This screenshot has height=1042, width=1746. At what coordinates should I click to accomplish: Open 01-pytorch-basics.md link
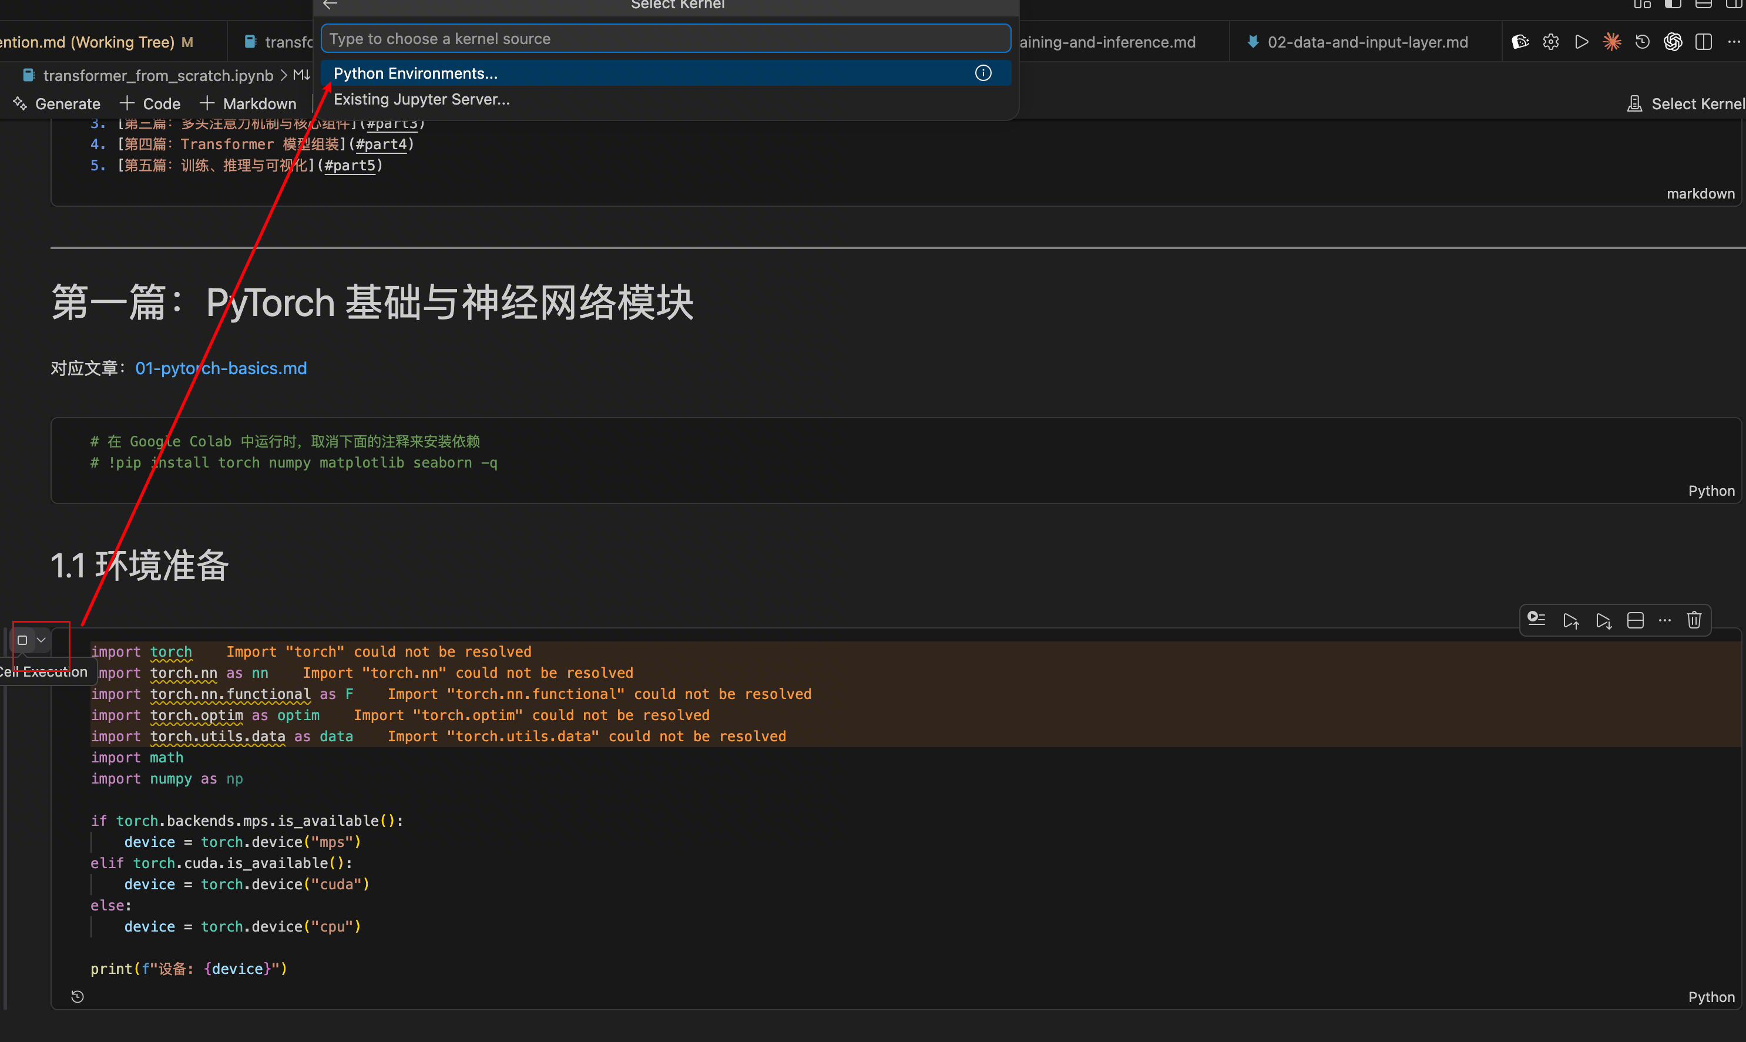220,368
